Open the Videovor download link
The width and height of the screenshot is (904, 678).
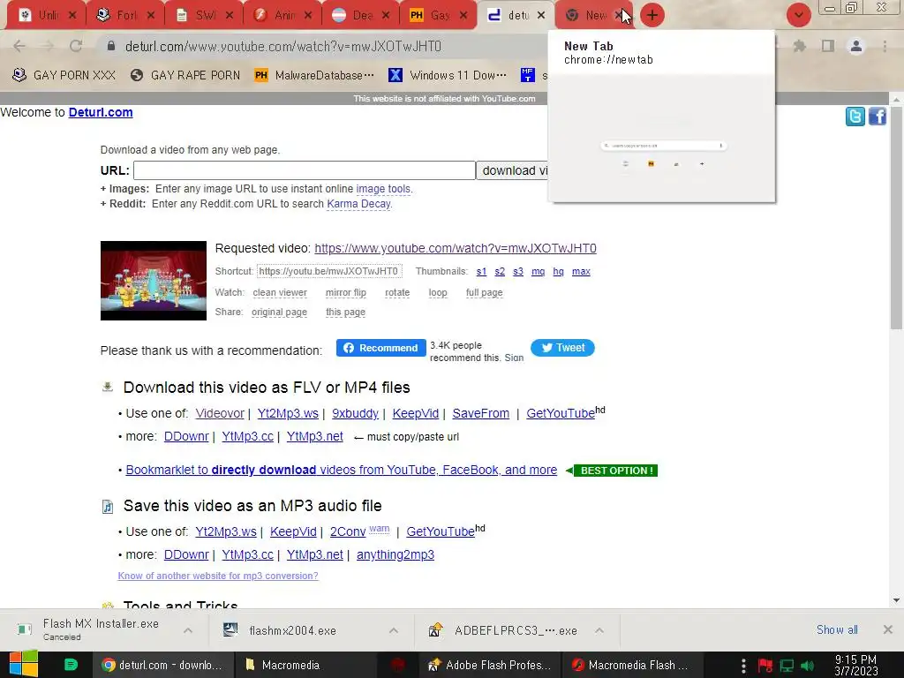(220, 413)
